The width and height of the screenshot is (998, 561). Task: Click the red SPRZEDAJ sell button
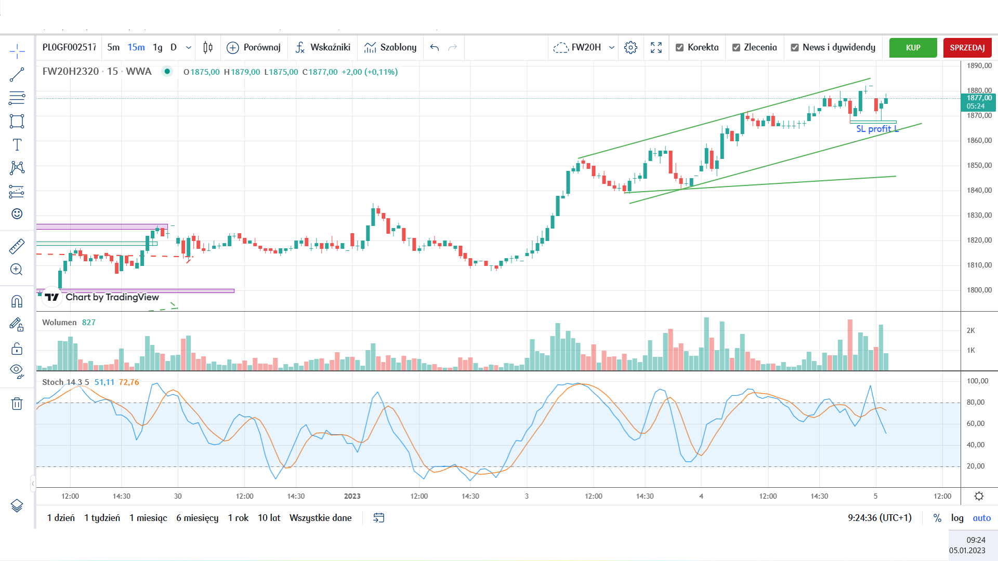click(967, 47)
